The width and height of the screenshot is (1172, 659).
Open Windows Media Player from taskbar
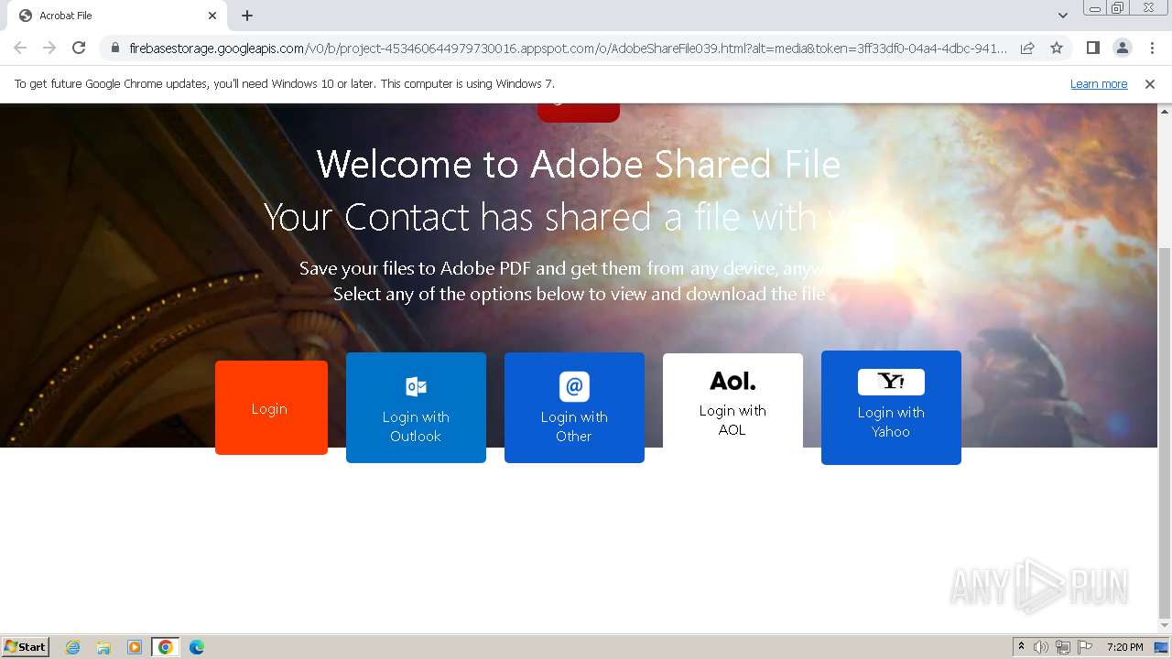135,647
